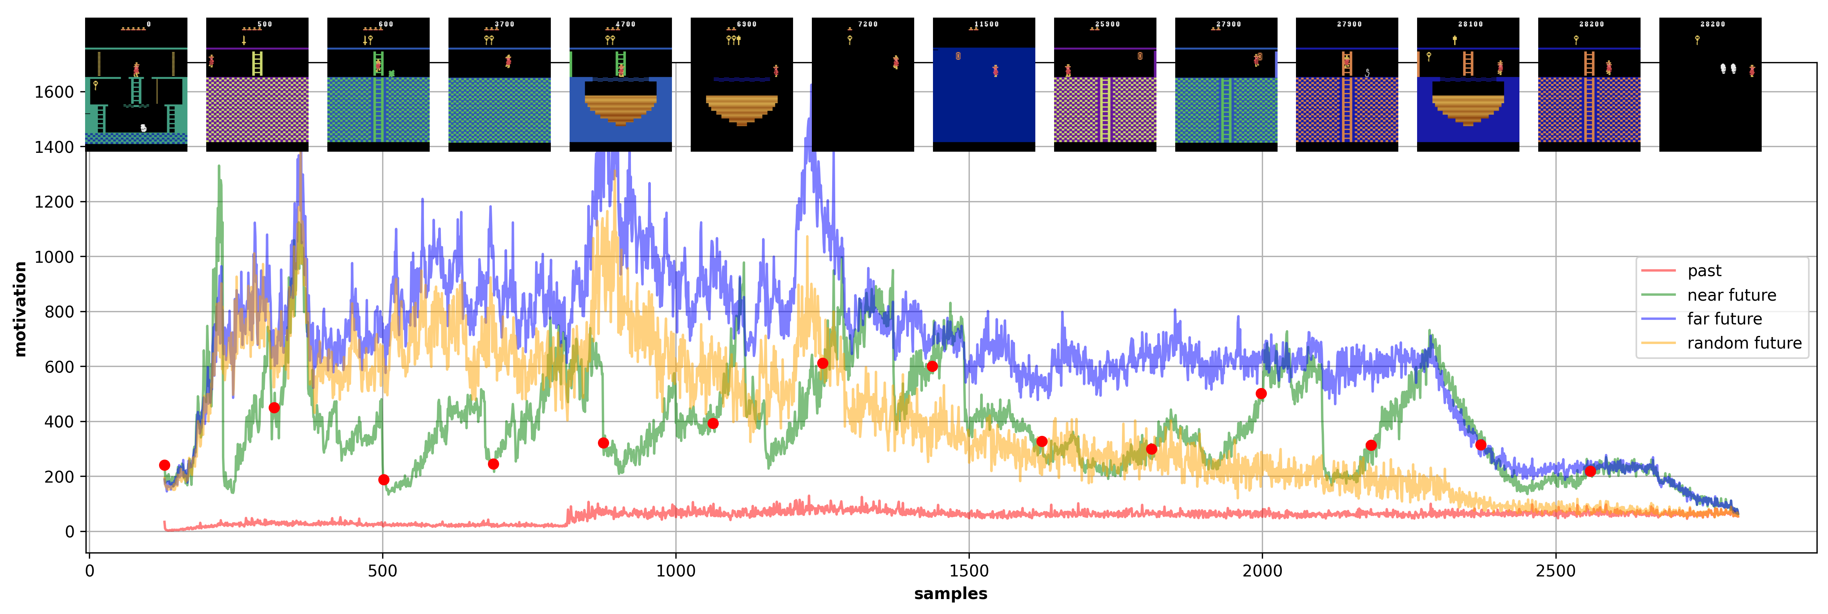1828x614 pixels.
Task: Click the green near future legend line
Action: pos(1659,295)
